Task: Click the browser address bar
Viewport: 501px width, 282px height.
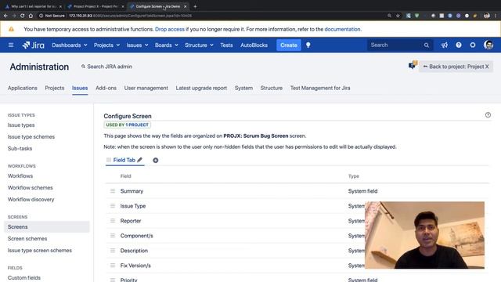Action: click(211, 16)
